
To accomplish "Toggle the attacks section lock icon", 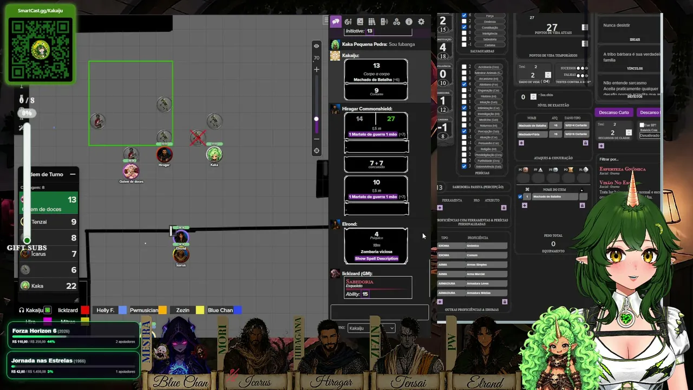I will 585,143.
